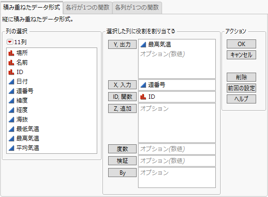
Task: Confirm the dialog with OK
Action: (x=241, y=44)
